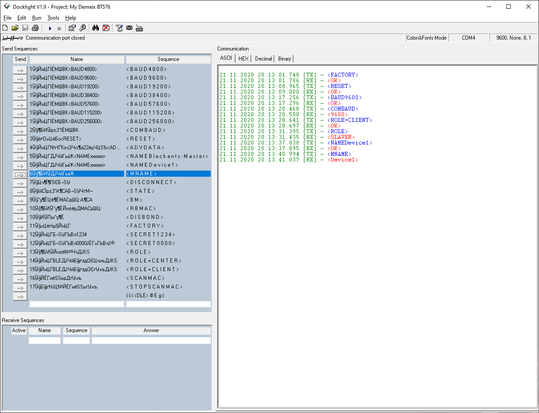The width and height of the screenshot is (539, 413).
Task: Click <ROLE=CLIENT> entry in communication log
Action: (350, 120)
